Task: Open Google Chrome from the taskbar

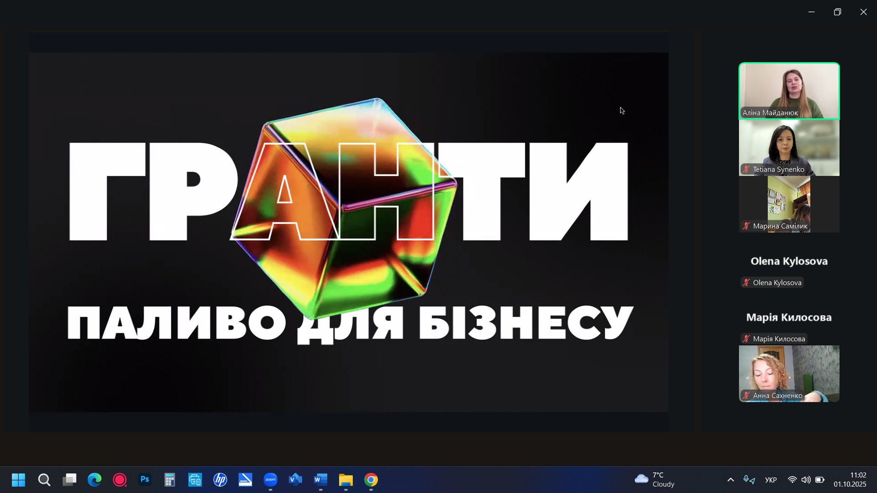Action: pos(371,480)
